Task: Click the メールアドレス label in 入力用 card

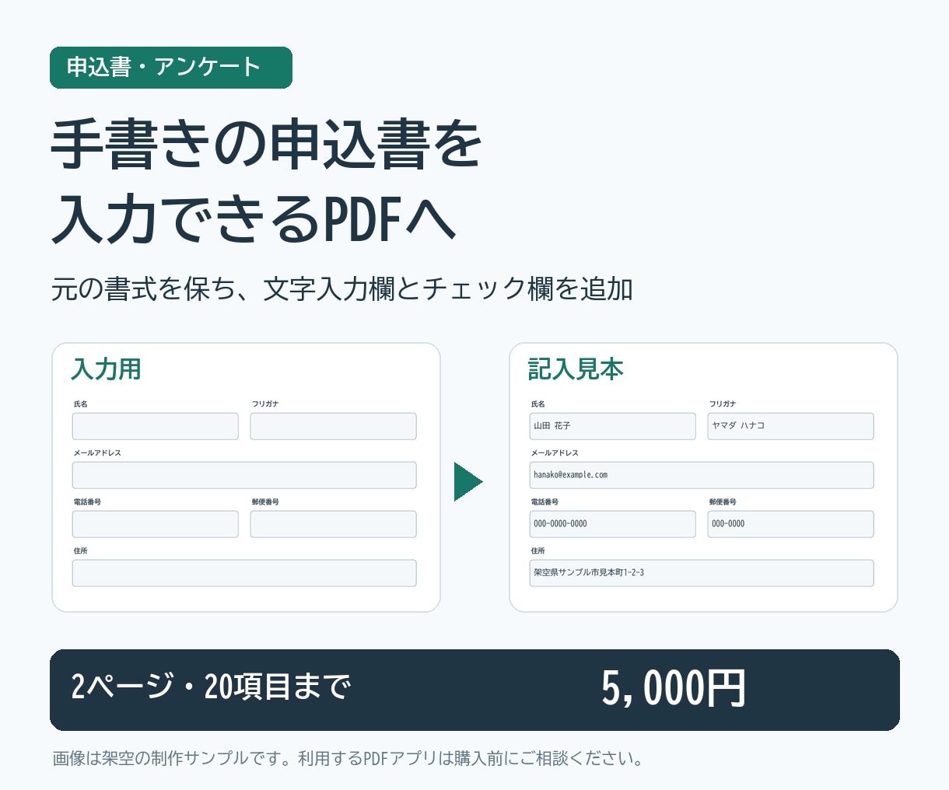Action: click(x=97, y=453)
